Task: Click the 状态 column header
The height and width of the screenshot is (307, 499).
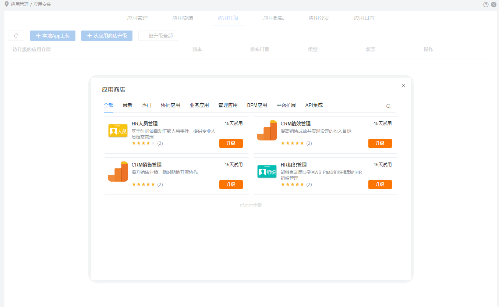Action: tap(371, 49)
